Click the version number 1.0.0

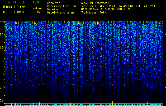36,2
